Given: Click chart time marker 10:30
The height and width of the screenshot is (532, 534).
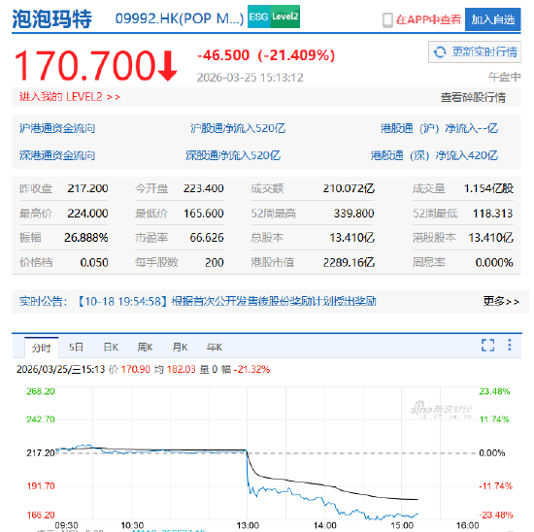Looking at the screenshot, I should pos(132,525).
